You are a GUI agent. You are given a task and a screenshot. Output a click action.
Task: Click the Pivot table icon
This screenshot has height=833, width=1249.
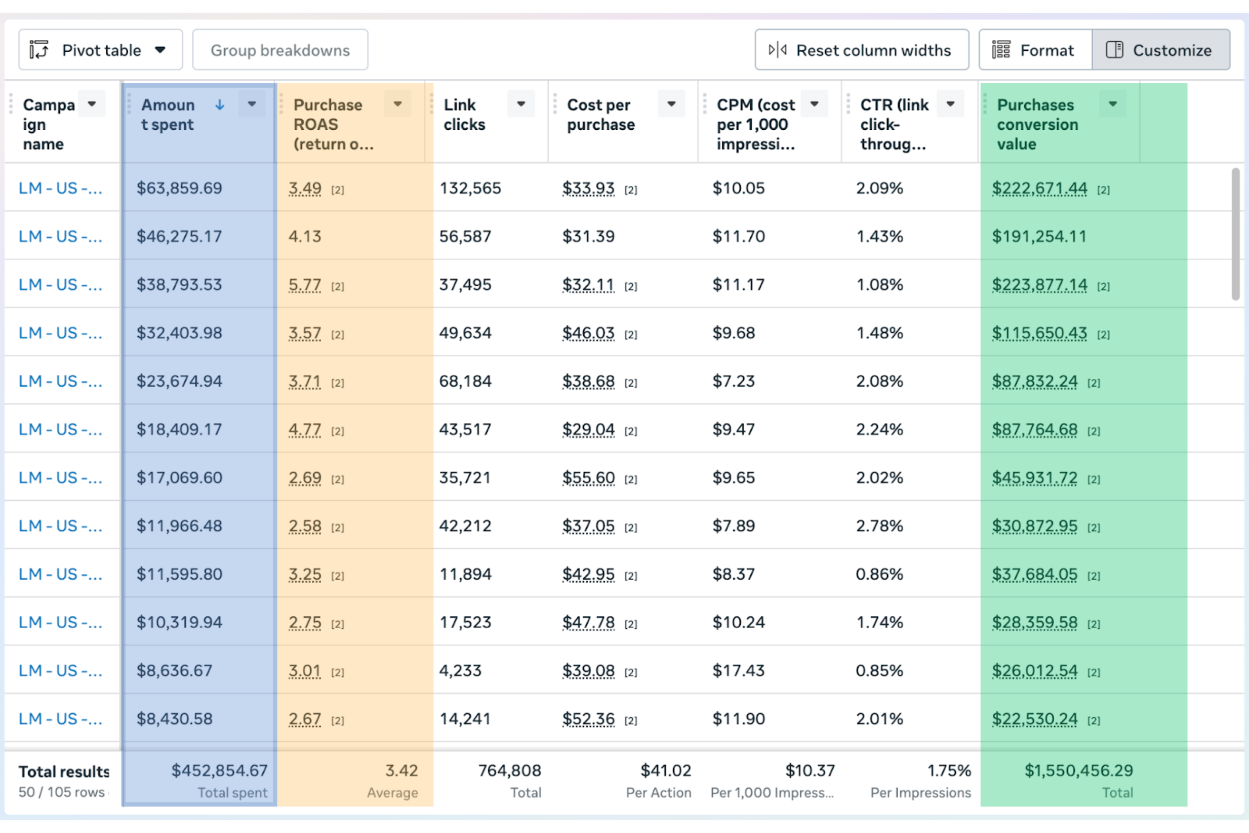tap(39, 50)
